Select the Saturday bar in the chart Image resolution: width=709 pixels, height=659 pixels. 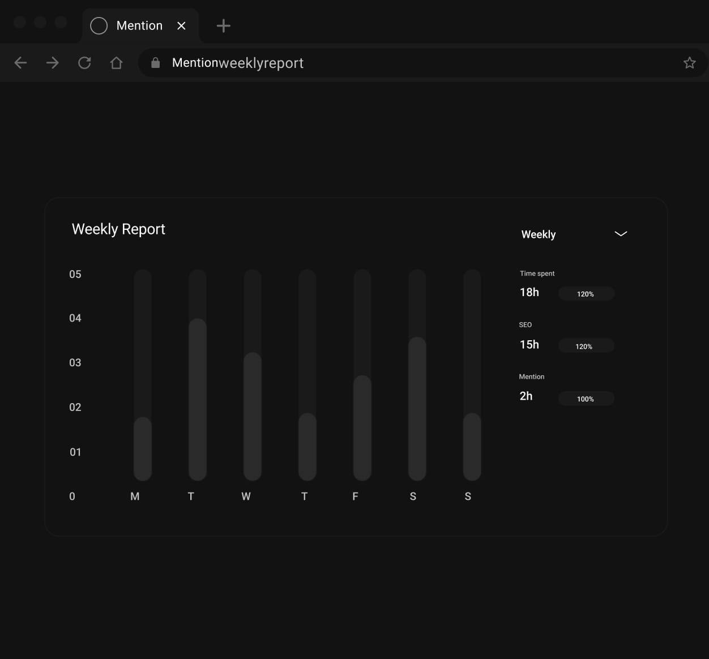coord(417,409)
